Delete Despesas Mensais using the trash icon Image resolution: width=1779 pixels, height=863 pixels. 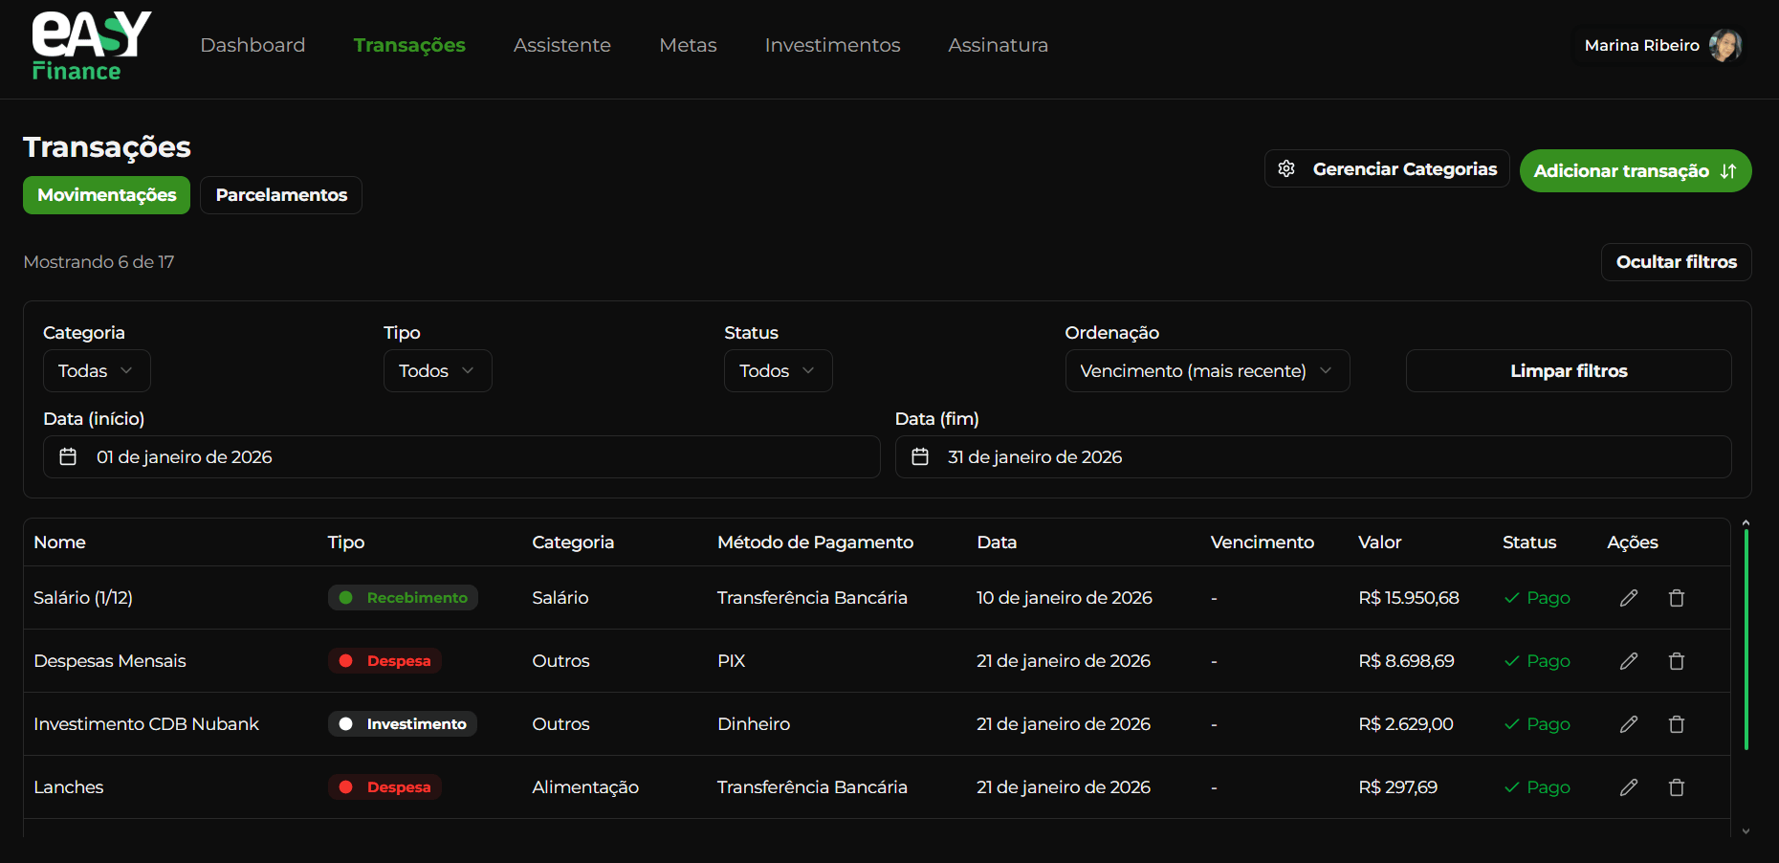pos(1677,660)
